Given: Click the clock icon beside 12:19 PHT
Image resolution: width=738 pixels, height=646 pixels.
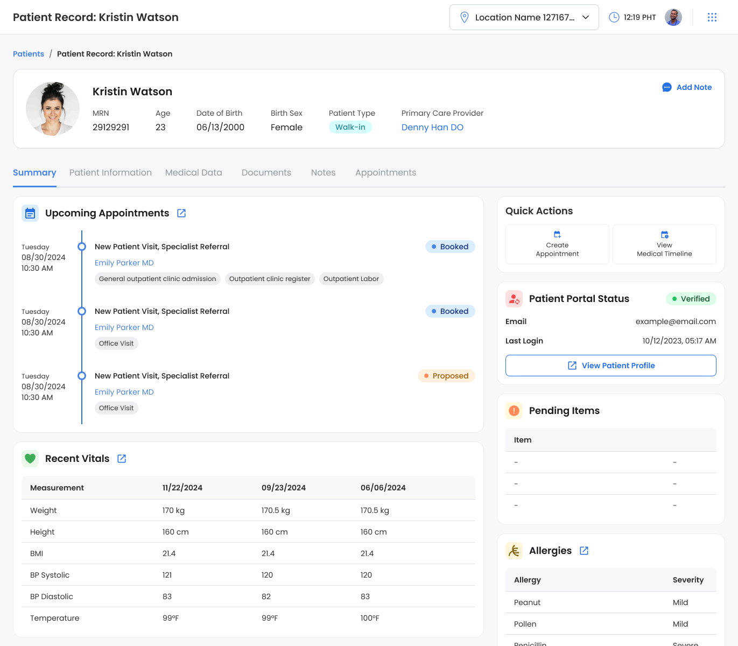Looking at the screenshot, I should pyautogui.click(x=614, y=17).
